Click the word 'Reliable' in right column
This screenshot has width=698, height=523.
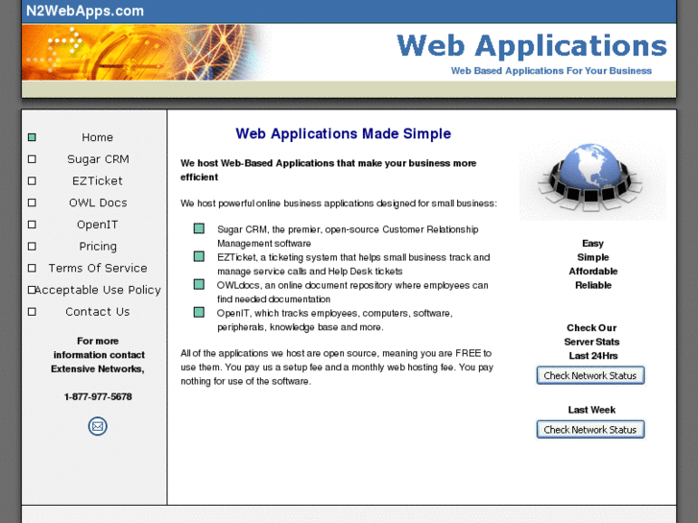[x=593, y=285]
